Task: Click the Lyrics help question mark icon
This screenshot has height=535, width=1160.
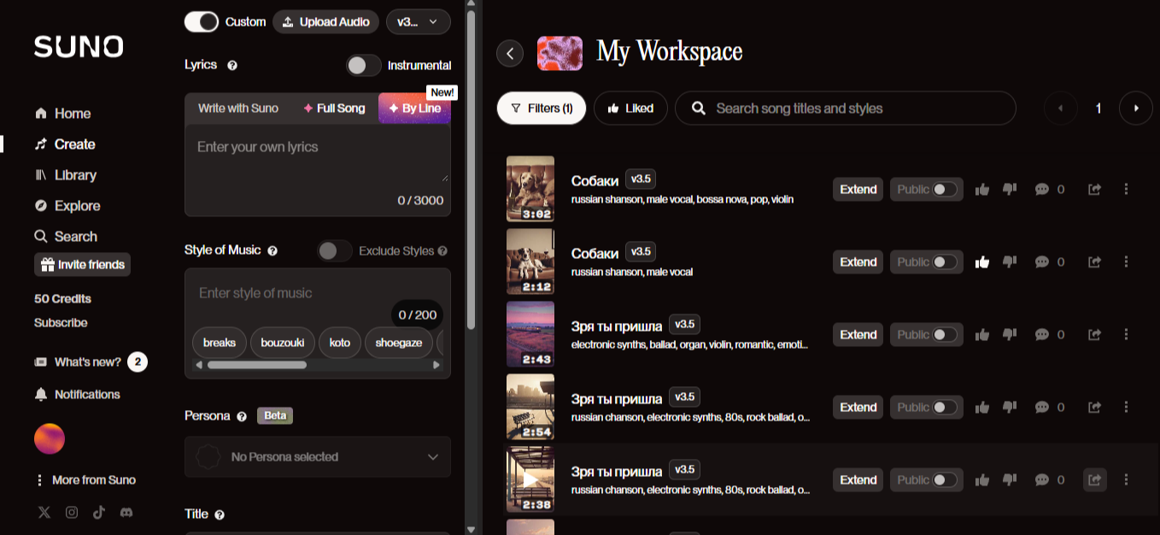Action: (232, 65)
